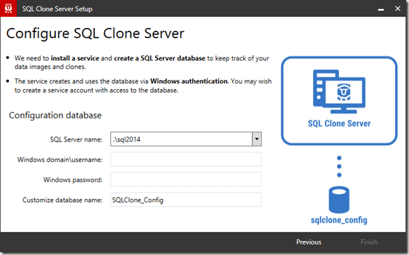409x255 pixels.
Task: Click the 'Windows password:' label
Action: click(x=73, y=180)
